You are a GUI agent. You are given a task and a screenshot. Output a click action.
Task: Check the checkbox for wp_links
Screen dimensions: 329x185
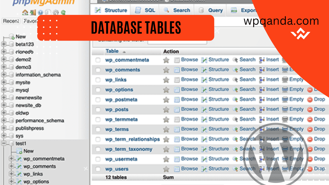tap(98, 79)
